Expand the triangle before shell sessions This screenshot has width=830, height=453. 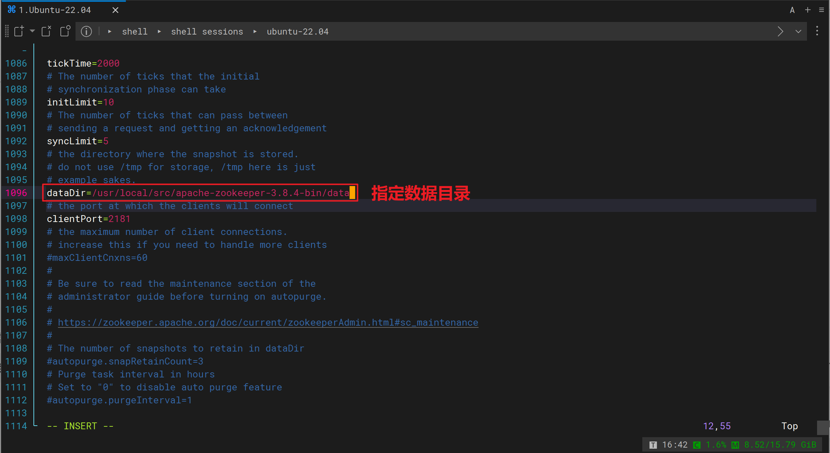(x=159, y=32)
